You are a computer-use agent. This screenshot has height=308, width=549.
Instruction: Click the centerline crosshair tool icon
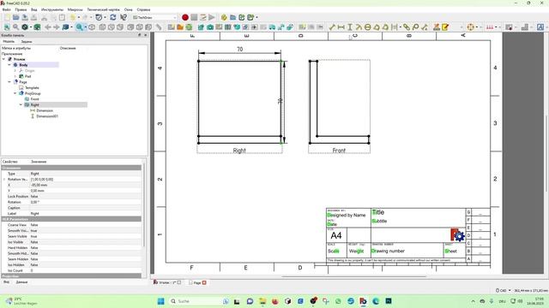(470, 27)
